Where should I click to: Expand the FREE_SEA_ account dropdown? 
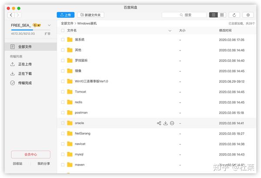click(x=49, y=25)
